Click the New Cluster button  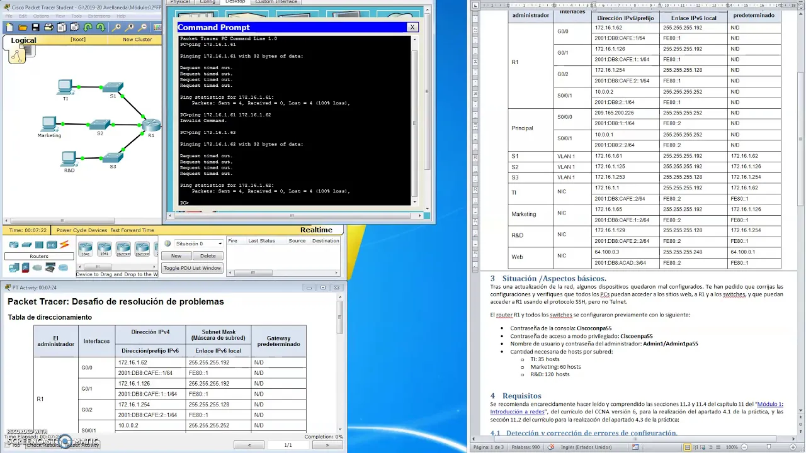[137, 40]
